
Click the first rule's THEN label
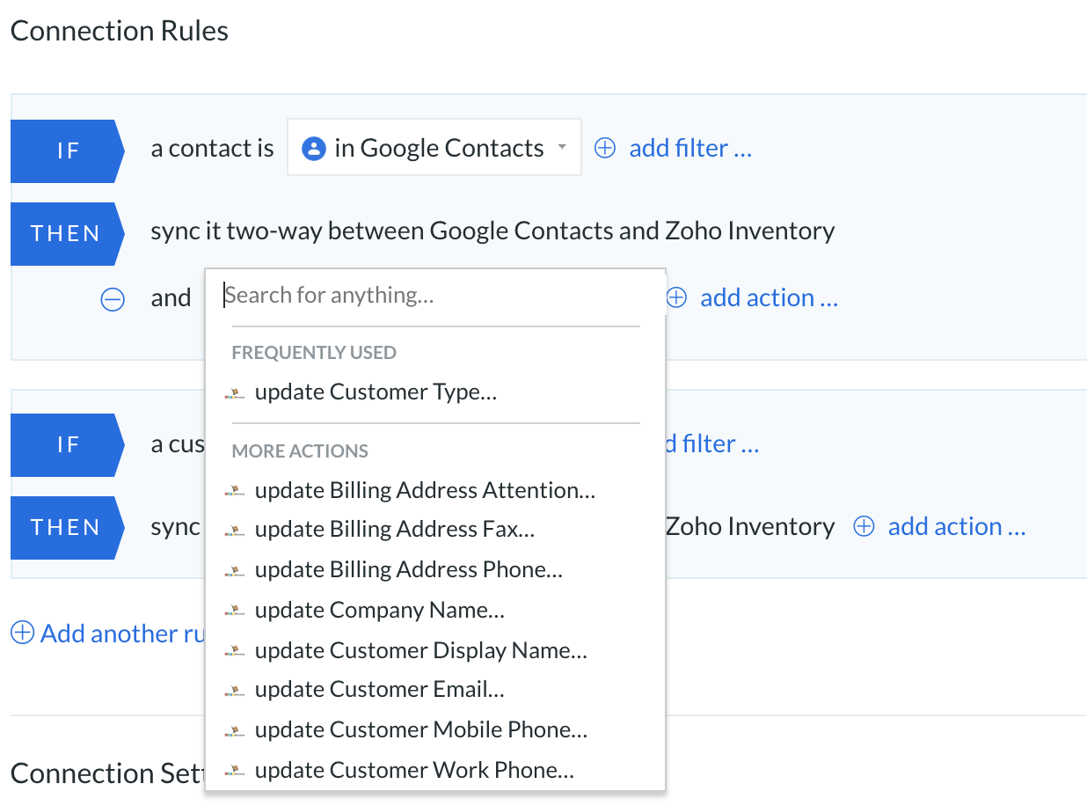click(x=66, y=234)
